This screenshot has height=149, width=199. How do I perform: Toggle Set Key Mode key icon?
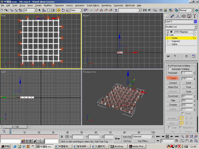click(117, 138)
